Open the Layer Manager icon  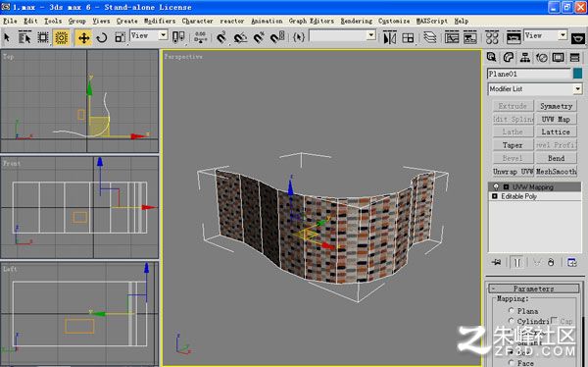point(430,37)
